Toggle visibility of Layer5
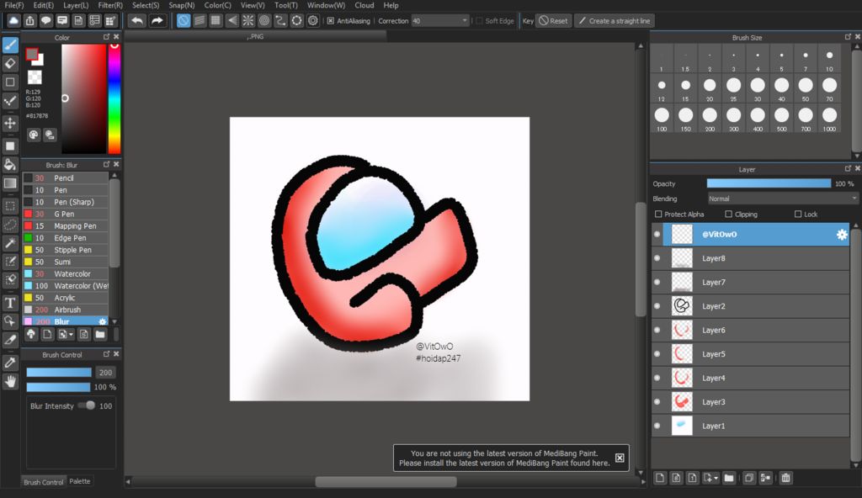 (x=657, y=354)
